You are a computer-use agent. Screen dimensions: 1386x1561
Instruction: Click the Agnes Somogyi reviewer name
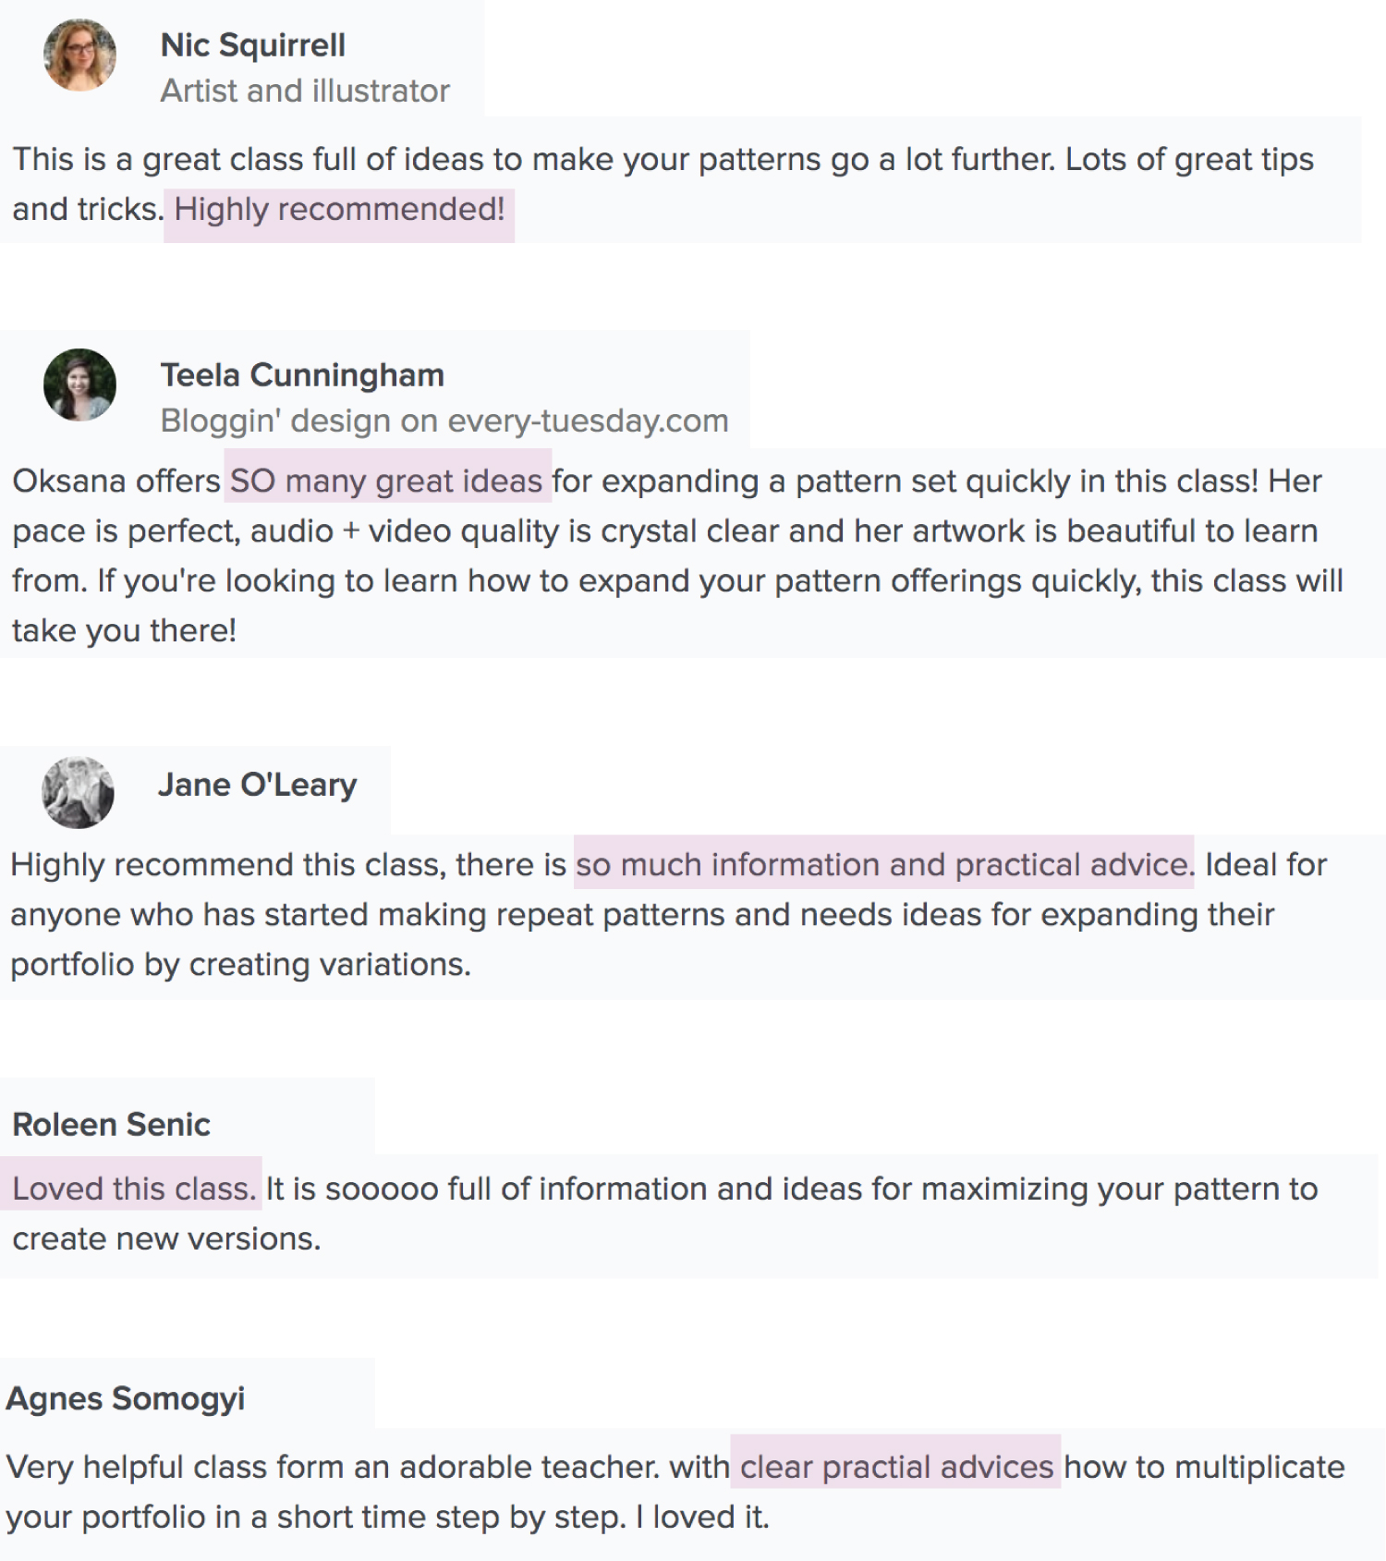[x=125, y=1398]
